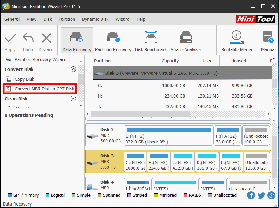The width and height of the screenshot is (279, 208).
Task: Select K:(NTFS) block on Disk 3
Action: coord(207,162)
